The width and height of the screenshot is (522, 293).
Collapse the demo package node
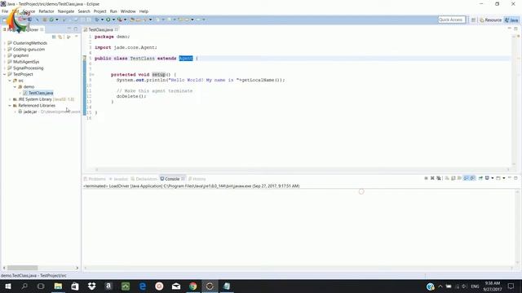15,87
